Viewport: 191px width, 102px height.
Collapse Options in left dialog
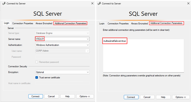pos(85,96)
